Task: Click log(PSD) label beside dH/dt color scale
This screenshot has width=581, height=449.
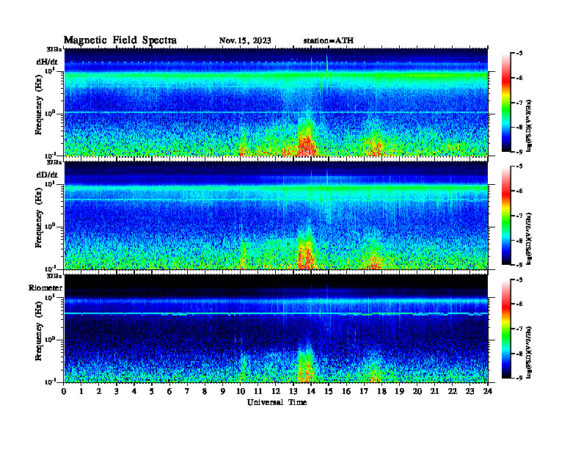Action: pyautogui.click(x=529, y=125)
